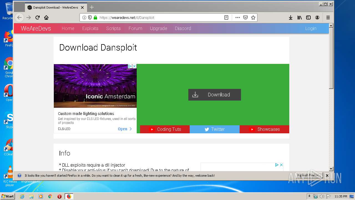Go back with the browser back arrow

coord(19,17)
